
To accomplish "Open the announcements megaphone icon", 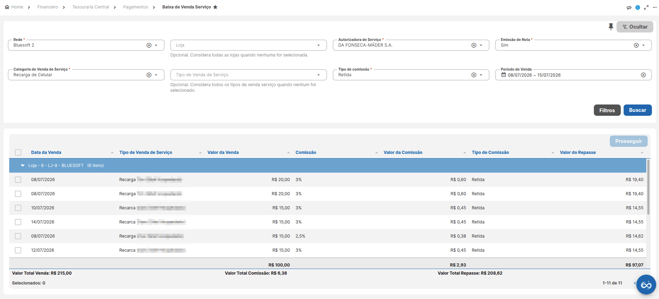I will click(629, 7).
